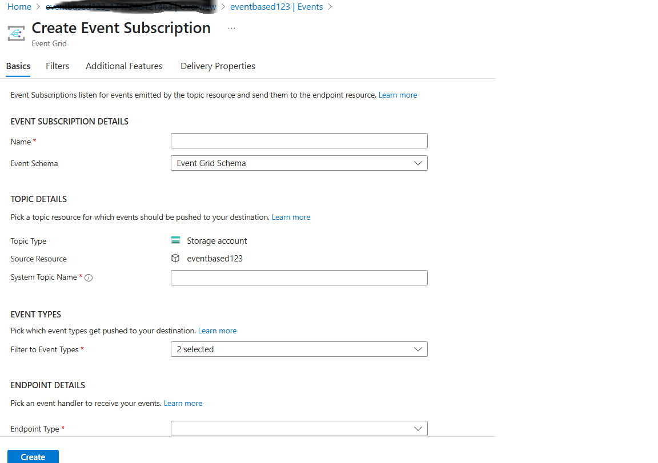This screenshot has height=463, width=658.
Task: Click the Storage account icon under Topic Type
Action: 175,240
